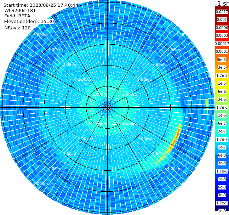Click the 3e-8 colorbar label
229x215 pixels.
tap(222, 163)
